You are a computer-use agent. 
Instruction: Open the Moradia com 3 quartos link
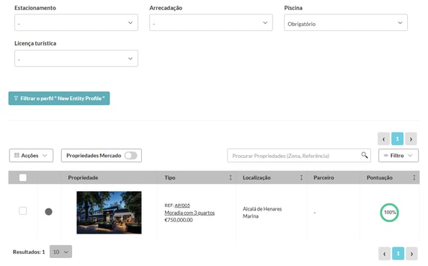190,213
